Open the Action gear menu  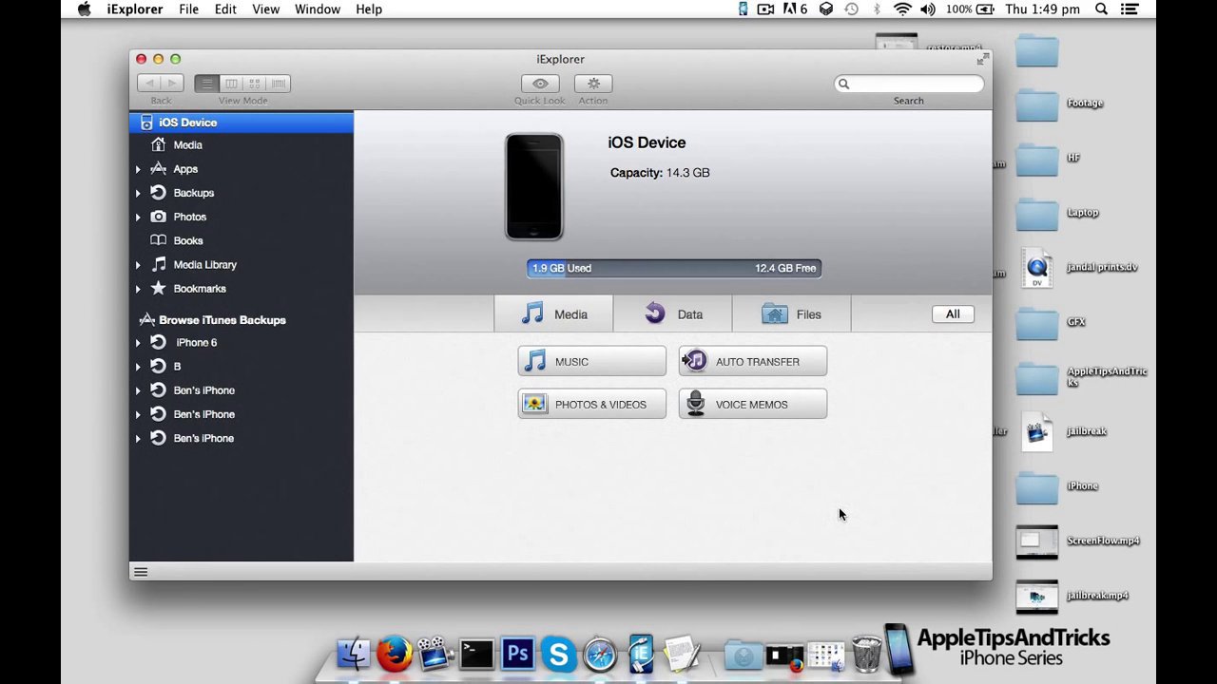pos(593,84)
